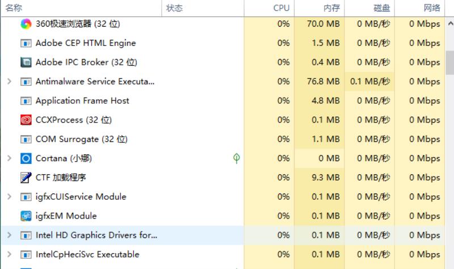This screenshot has width=454, height=269.
Task: Select the CTF 加载程序 process
Action: [x=61, y=178]
